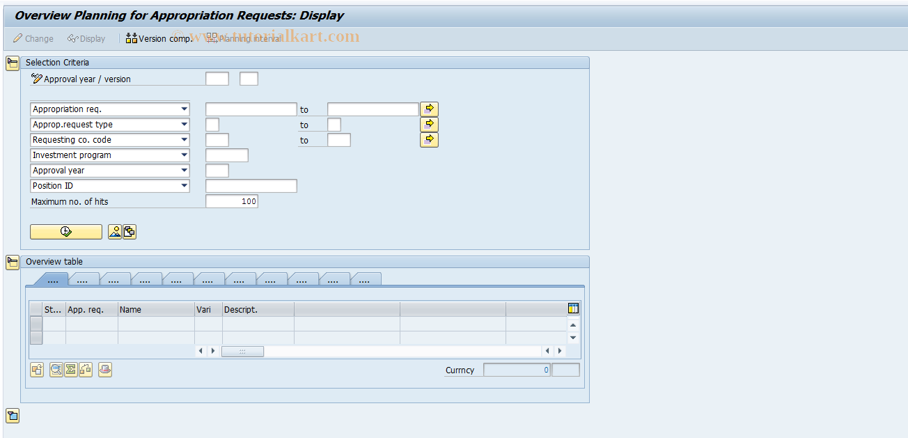The height and width of the screenshot is (438, 908).
Task: Click the Approval year criterion input field
Action: pos(217,171)
